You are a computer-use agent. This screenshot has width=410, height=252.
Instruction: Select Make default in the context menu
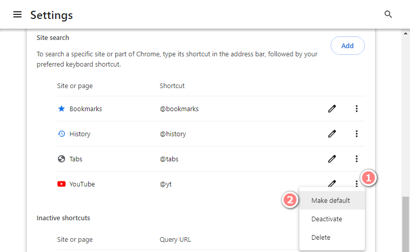332,200
